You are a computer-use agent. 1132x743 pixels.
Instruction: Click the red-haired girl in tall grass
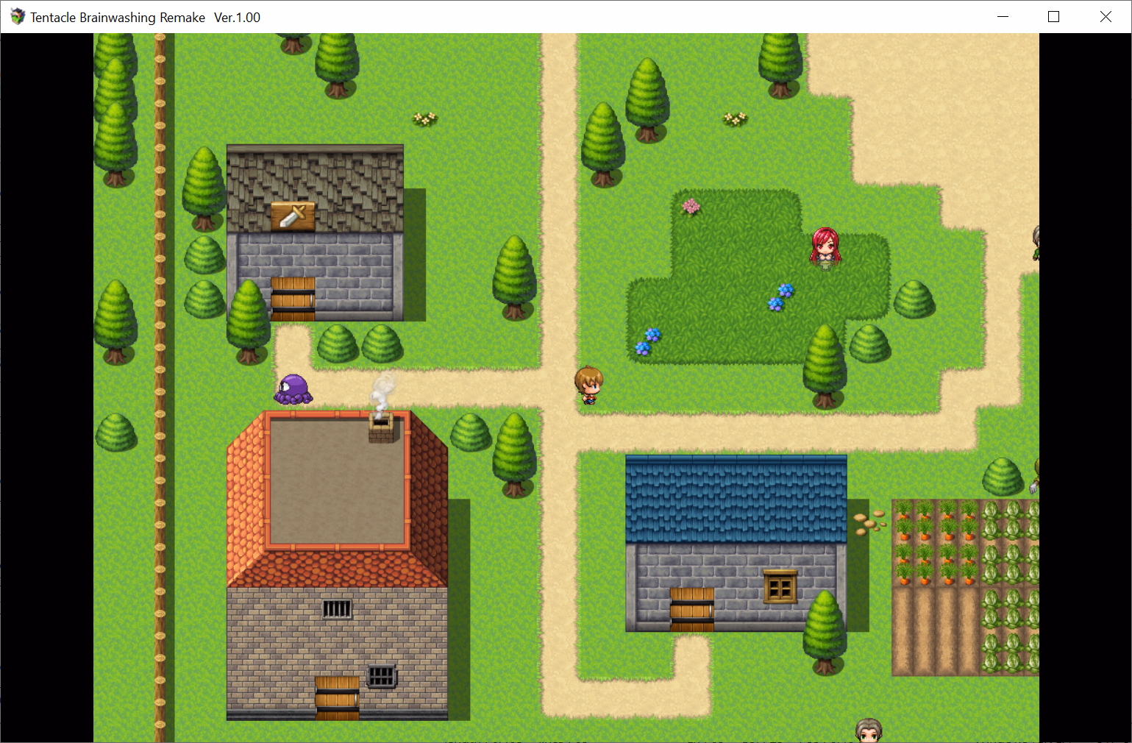click(825, 248)
